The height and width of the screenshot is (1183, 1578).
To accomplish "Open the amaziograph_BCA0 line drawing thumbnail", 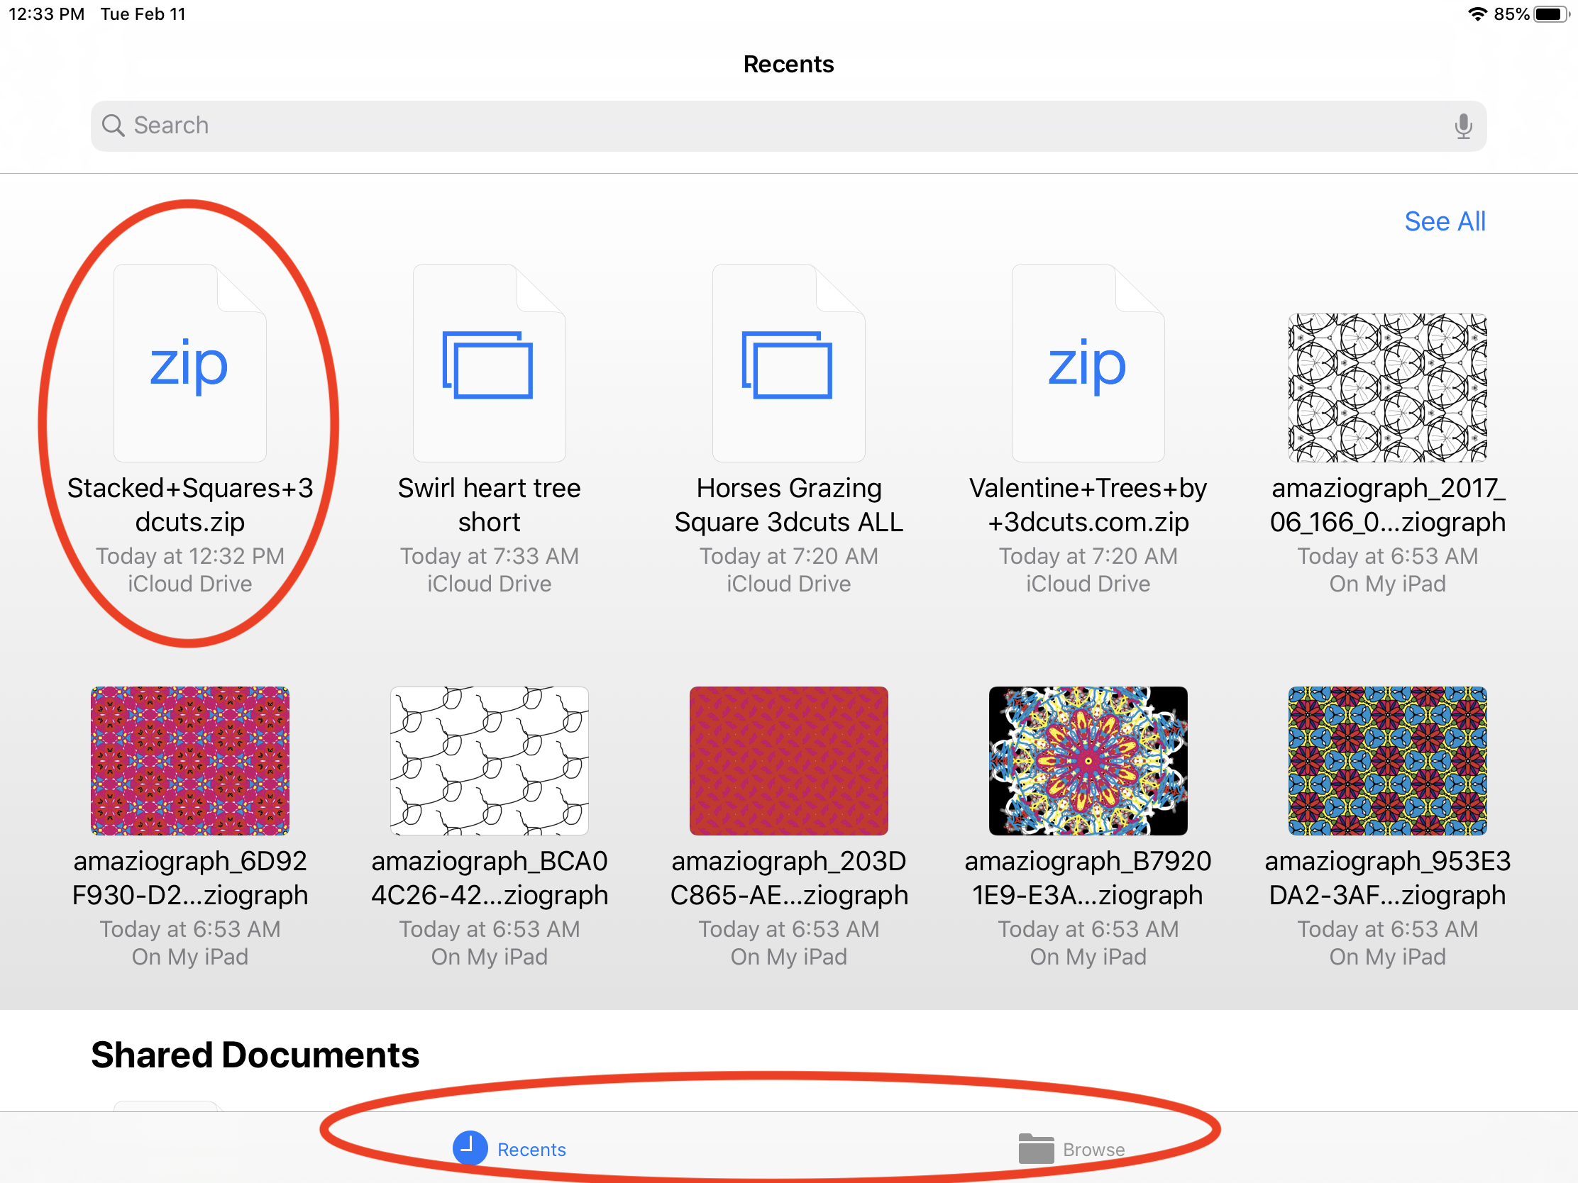I will (x=489, y=761).
